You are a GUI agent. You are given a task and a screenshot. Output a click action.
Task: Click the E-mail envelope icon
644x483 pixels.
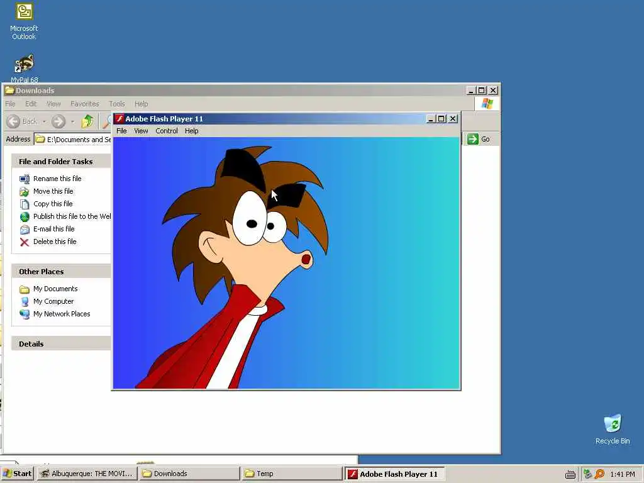[x=25, y=229]
